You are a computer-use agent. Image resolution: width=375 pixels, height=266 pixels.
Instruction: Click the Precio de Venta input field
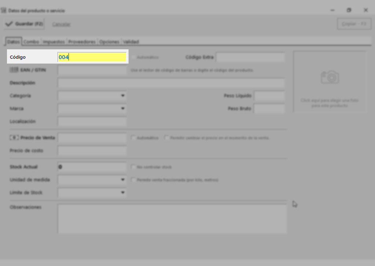(92, 138)
